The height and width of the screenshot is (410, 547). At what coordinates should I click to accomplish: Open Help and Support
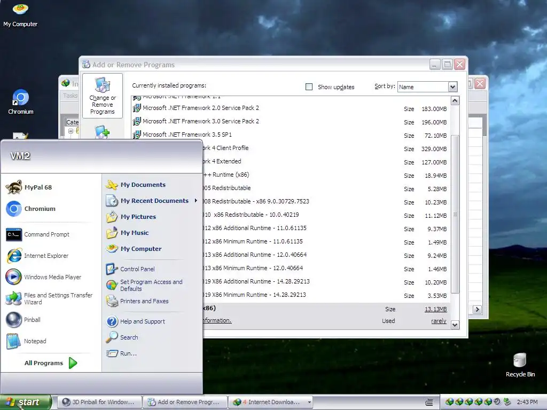(135, 321)
